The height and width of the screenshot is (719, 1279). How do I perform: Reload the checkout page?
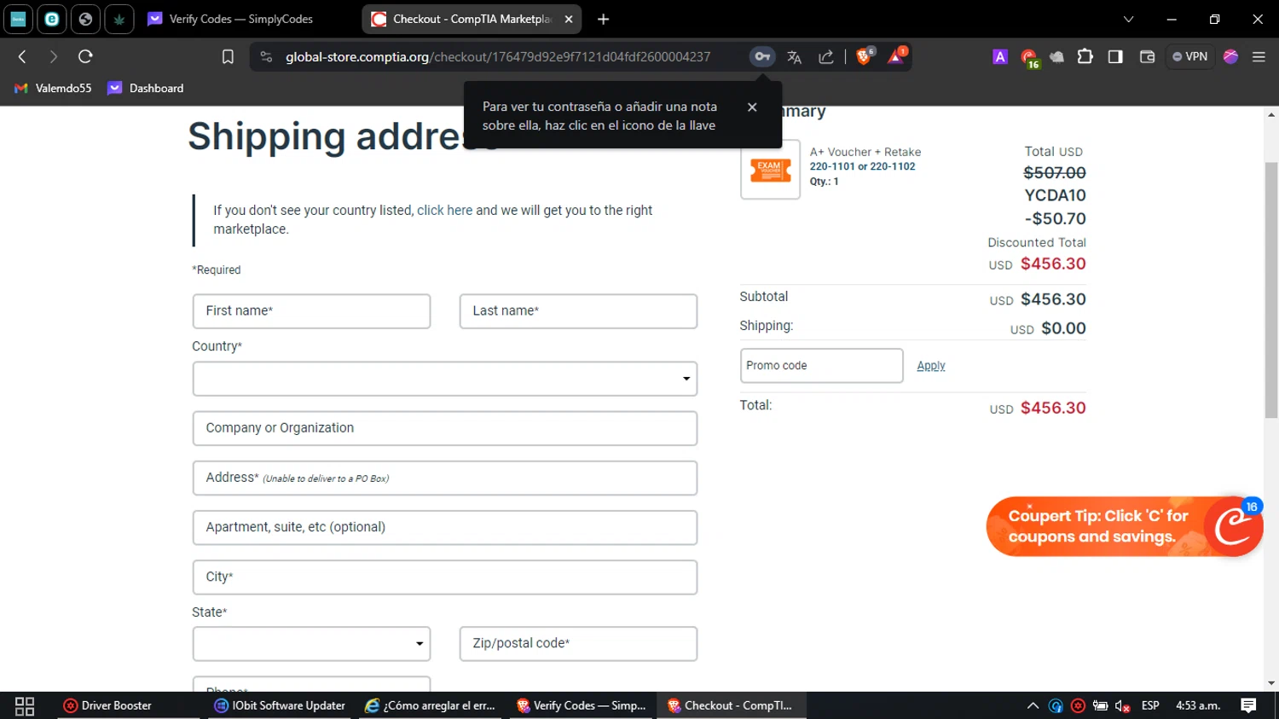tap(85, 56)
